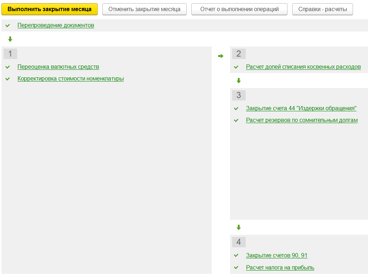368x277 pixels.
Task: Open "Закрытие счета 44 Издержки обращения" link
Action: 301,108
